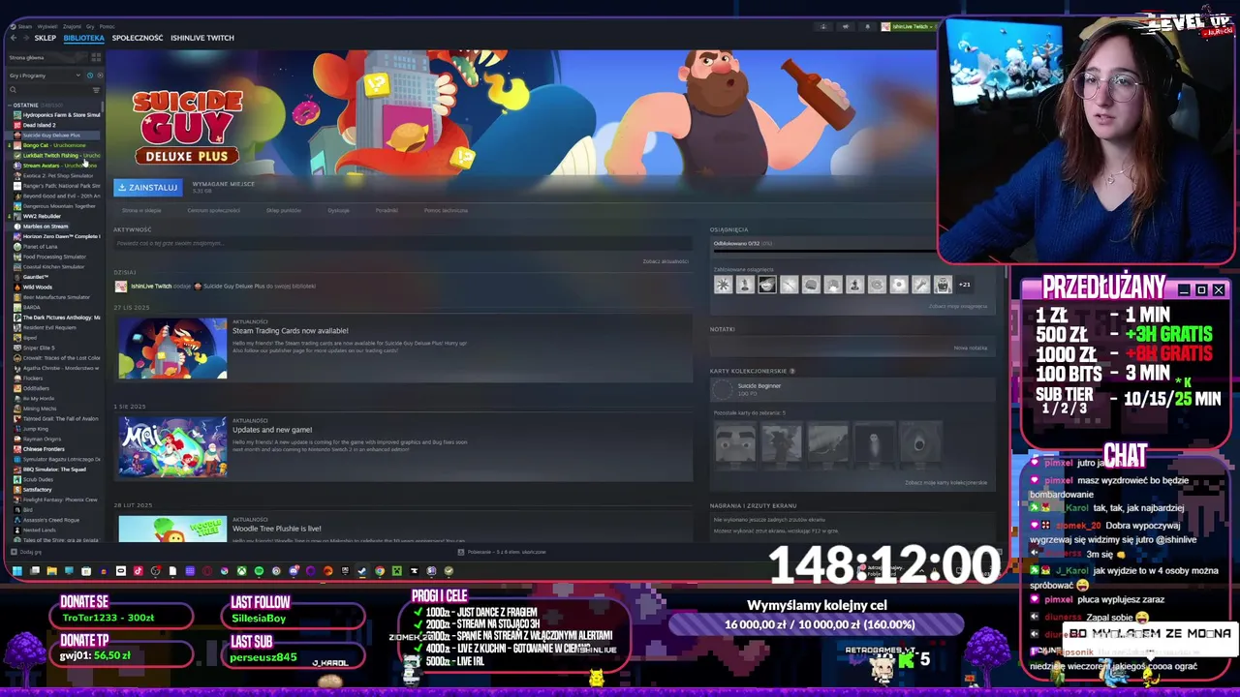Viewport: 1240px width, 697px height.
Task: Go back with the Steam back arrow
Action: [13, 38]
